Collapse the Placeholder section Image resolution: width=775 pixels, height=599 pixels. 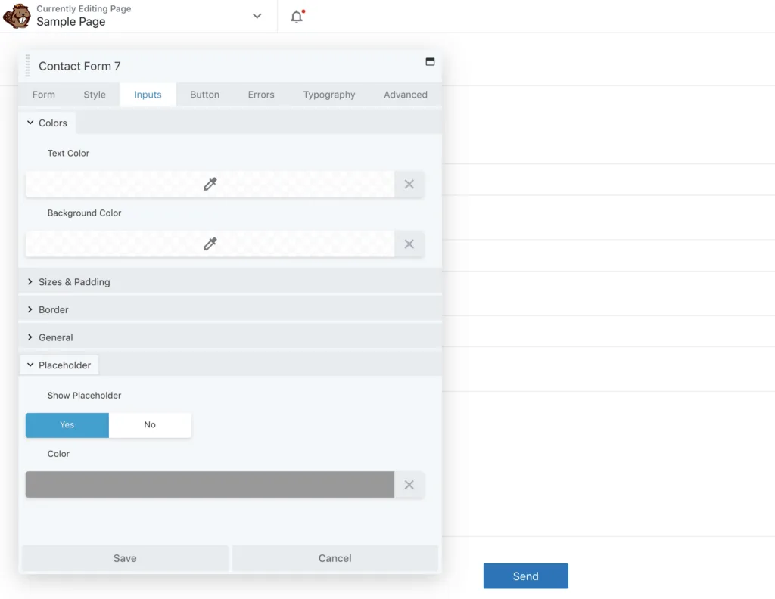tap(59, 365)
